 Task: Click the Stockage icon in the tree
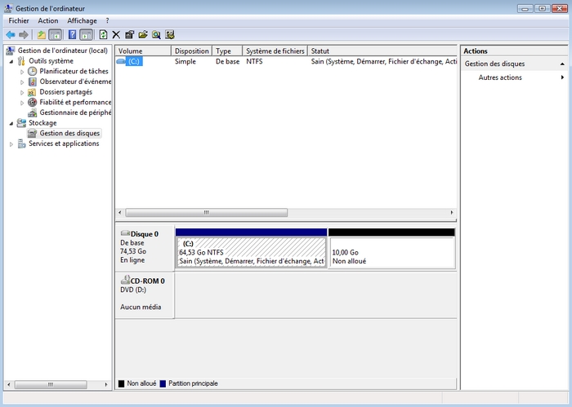coord(21,122)
